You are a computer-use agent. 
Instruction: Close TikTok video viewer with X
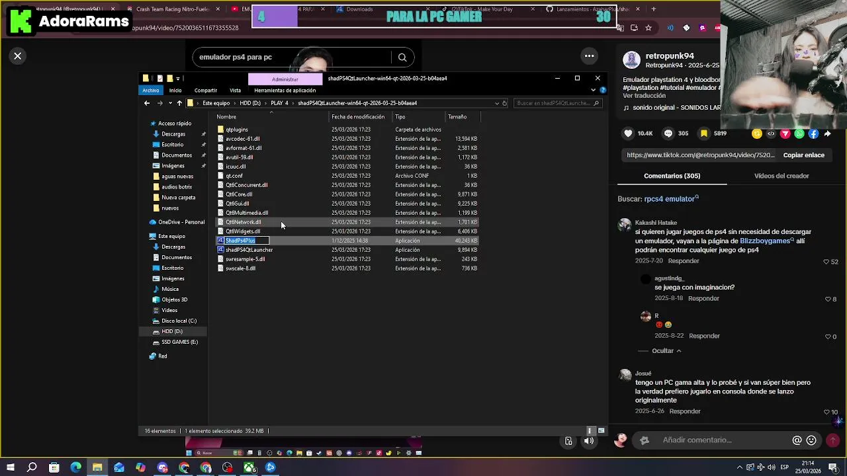click(18, 56)
